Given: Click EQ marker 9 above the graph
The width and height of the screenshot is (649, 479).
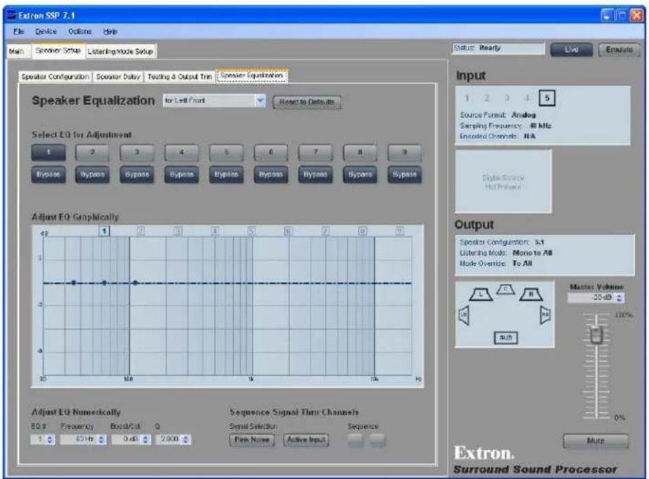Looking at the screenshot, I should point(400,231).
